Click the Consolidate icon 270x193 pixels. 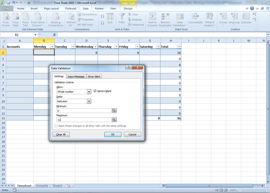[x=195, y=19]
